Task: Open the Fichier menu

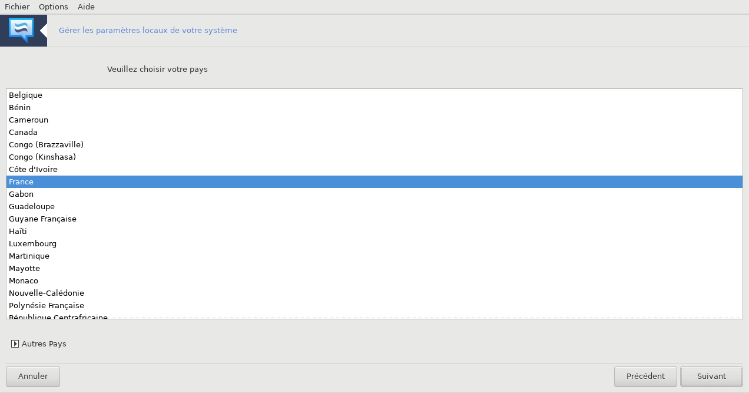Action: point(17,6)
